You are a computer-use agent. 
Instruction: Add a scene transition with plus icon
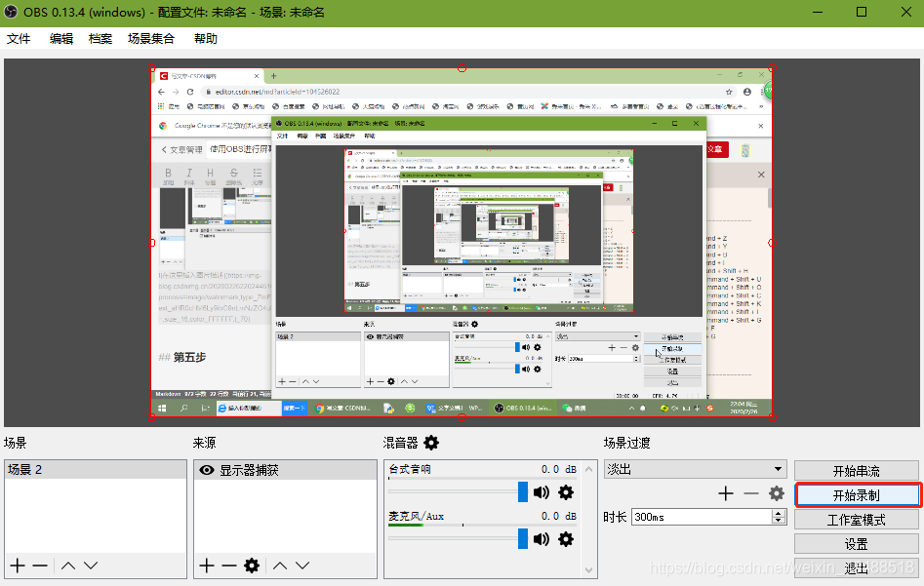tap(726, 493)
